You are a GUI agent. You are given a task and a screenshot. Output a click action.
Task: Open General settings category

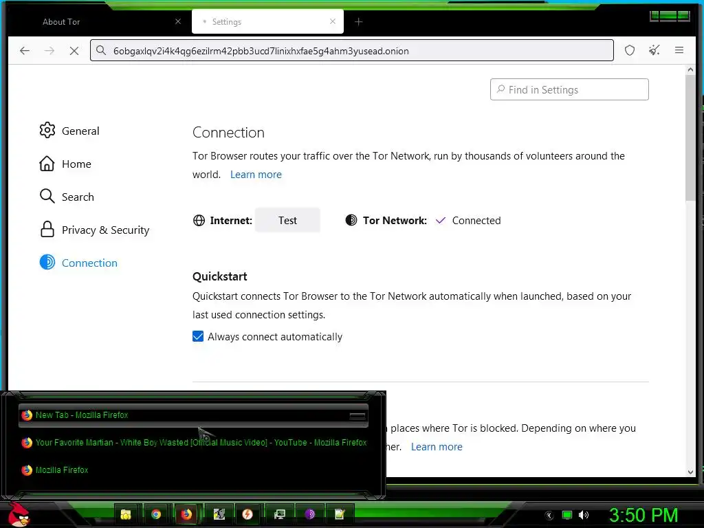pos(69,131)
